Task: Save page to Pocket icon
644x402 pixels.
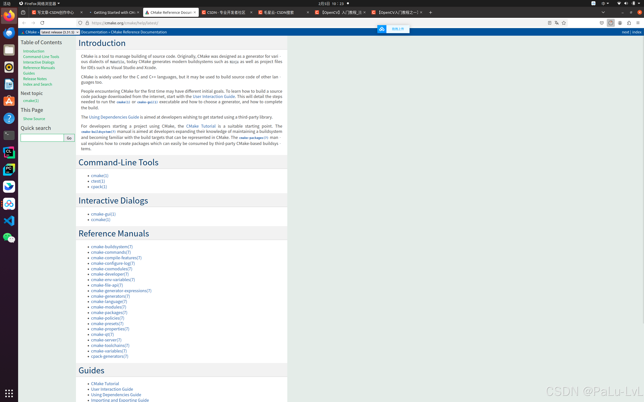Action: coord(602,23)
